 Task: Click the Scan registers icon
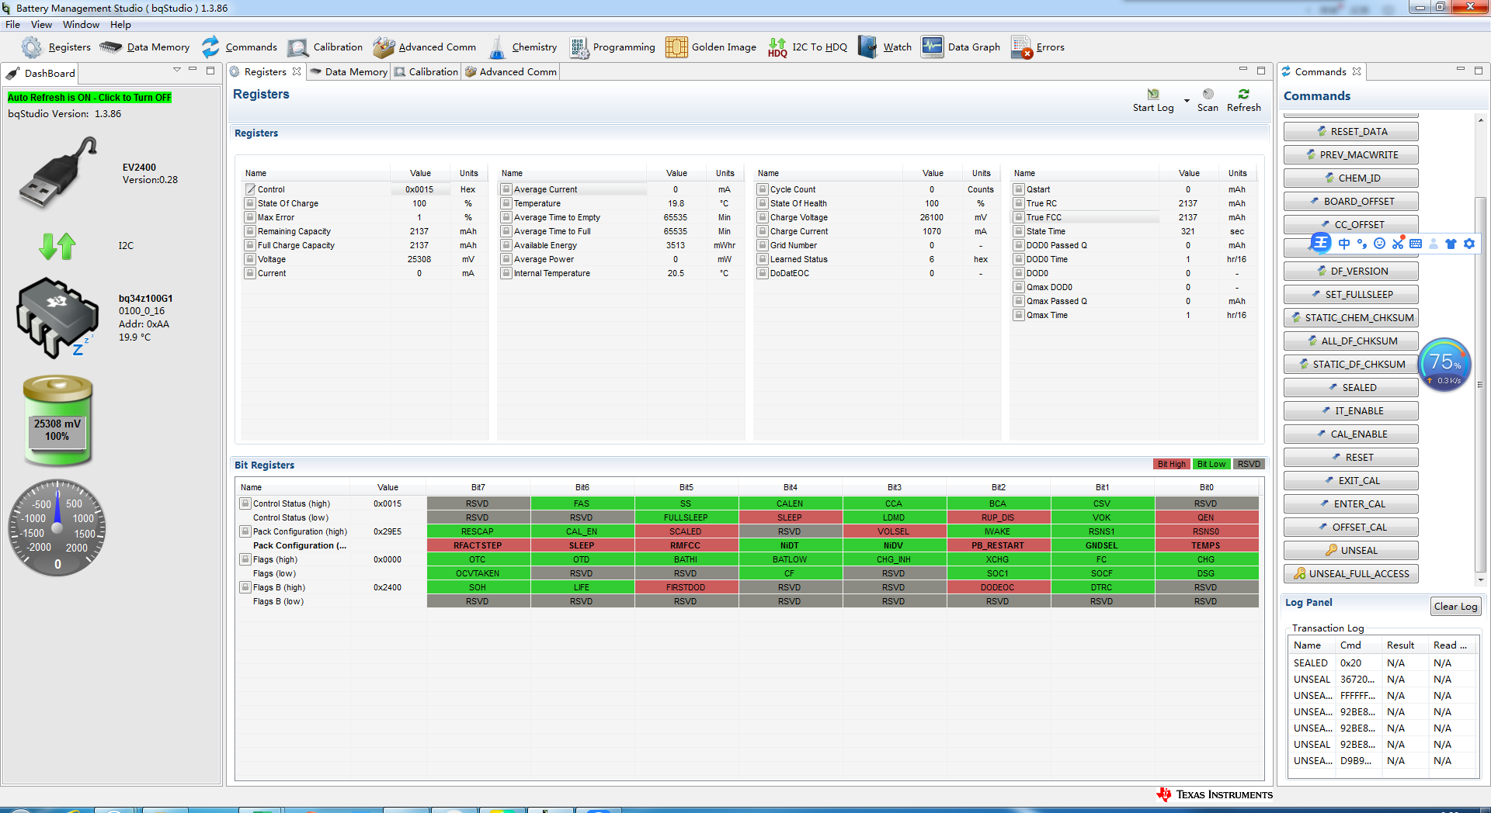tap(1208, 100)
